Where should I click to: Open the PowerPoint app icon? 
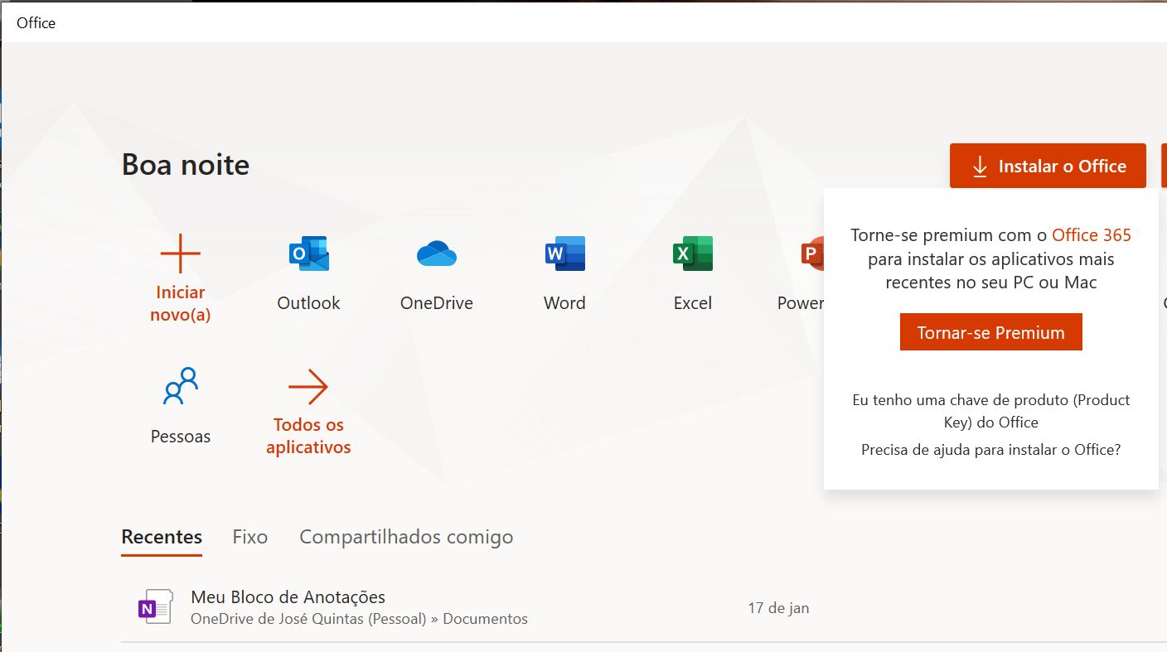(812, 254)
